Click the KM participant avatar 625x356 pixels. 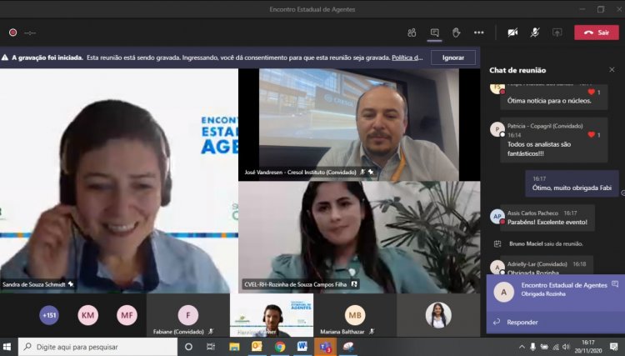coord(87,315)
